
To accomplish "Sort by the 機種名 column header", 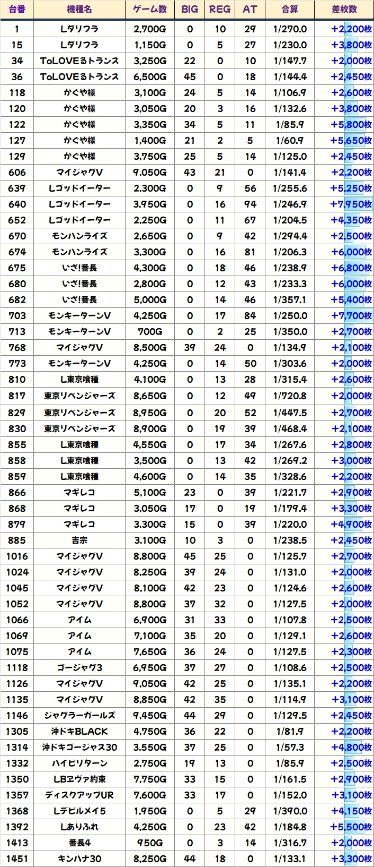I will 79,10.
